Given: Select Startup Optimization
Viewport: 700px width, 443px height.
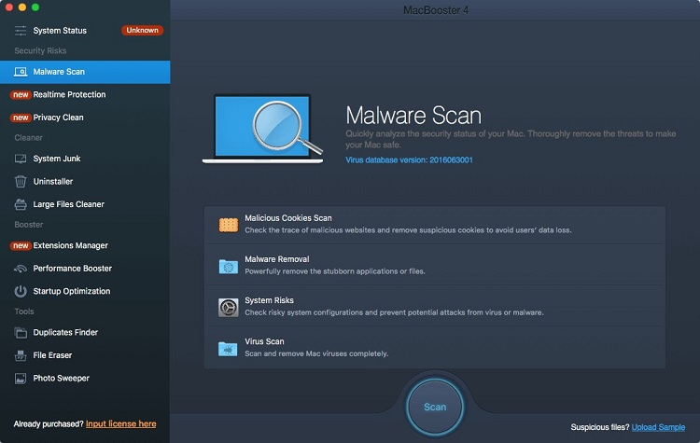Looking at the screenshot, I should (85, 291).
